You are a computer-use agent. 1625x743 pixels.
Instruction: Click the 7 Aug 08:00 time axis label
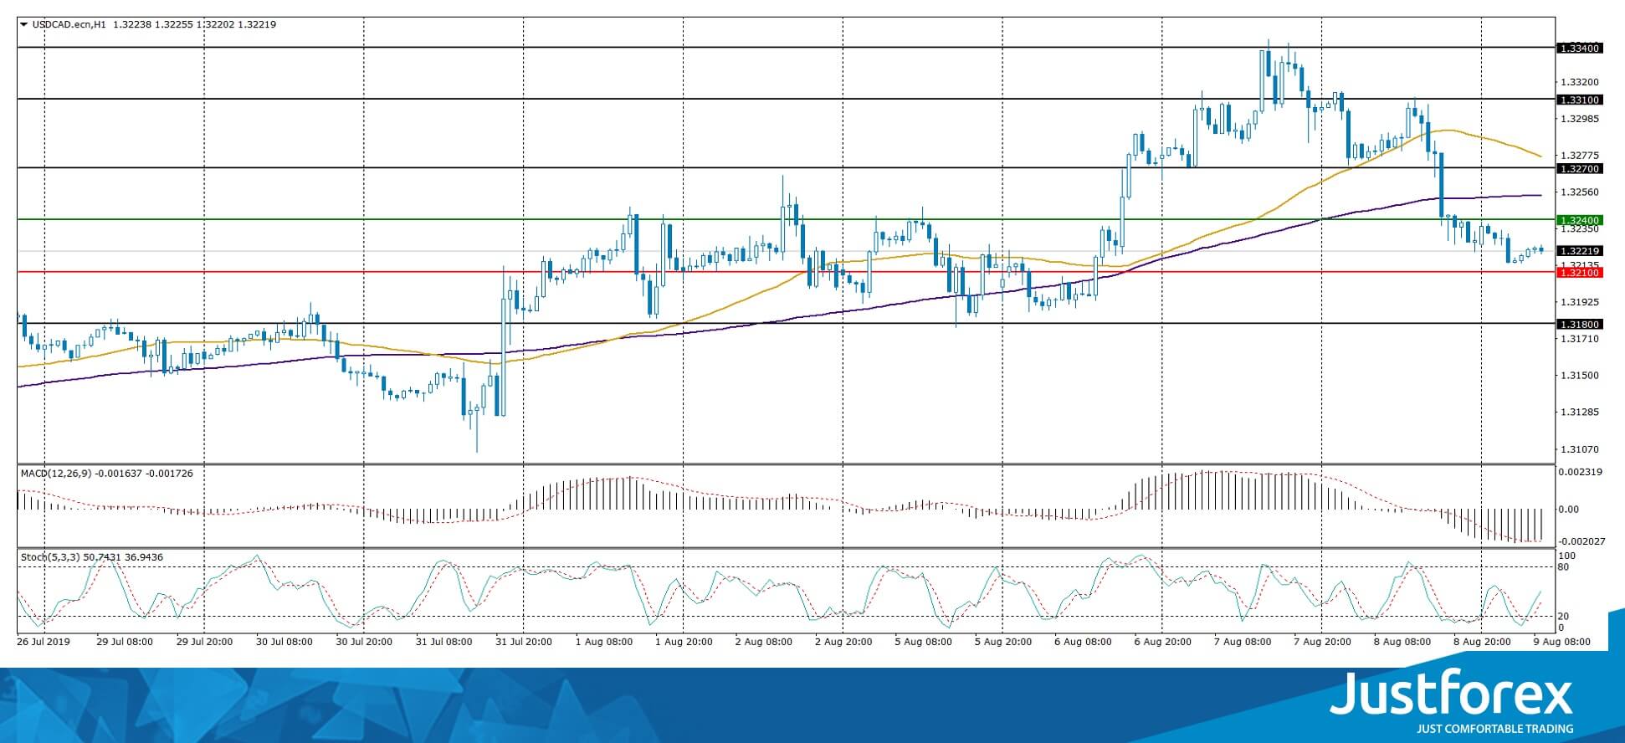pyautogui.click(x=1243, y=643)
